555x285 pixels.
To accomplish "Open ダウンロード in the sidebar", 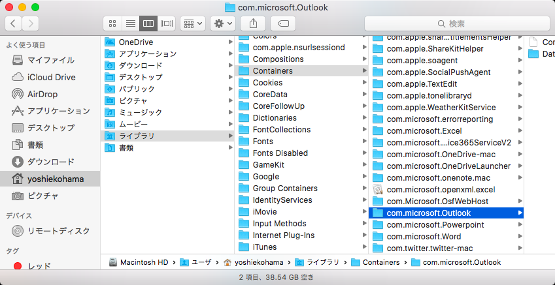I will [50, 162].
